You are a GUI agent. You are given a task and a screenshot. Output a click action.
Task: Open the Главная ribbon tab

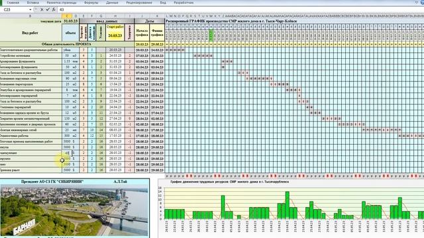[x=13, y=3]
